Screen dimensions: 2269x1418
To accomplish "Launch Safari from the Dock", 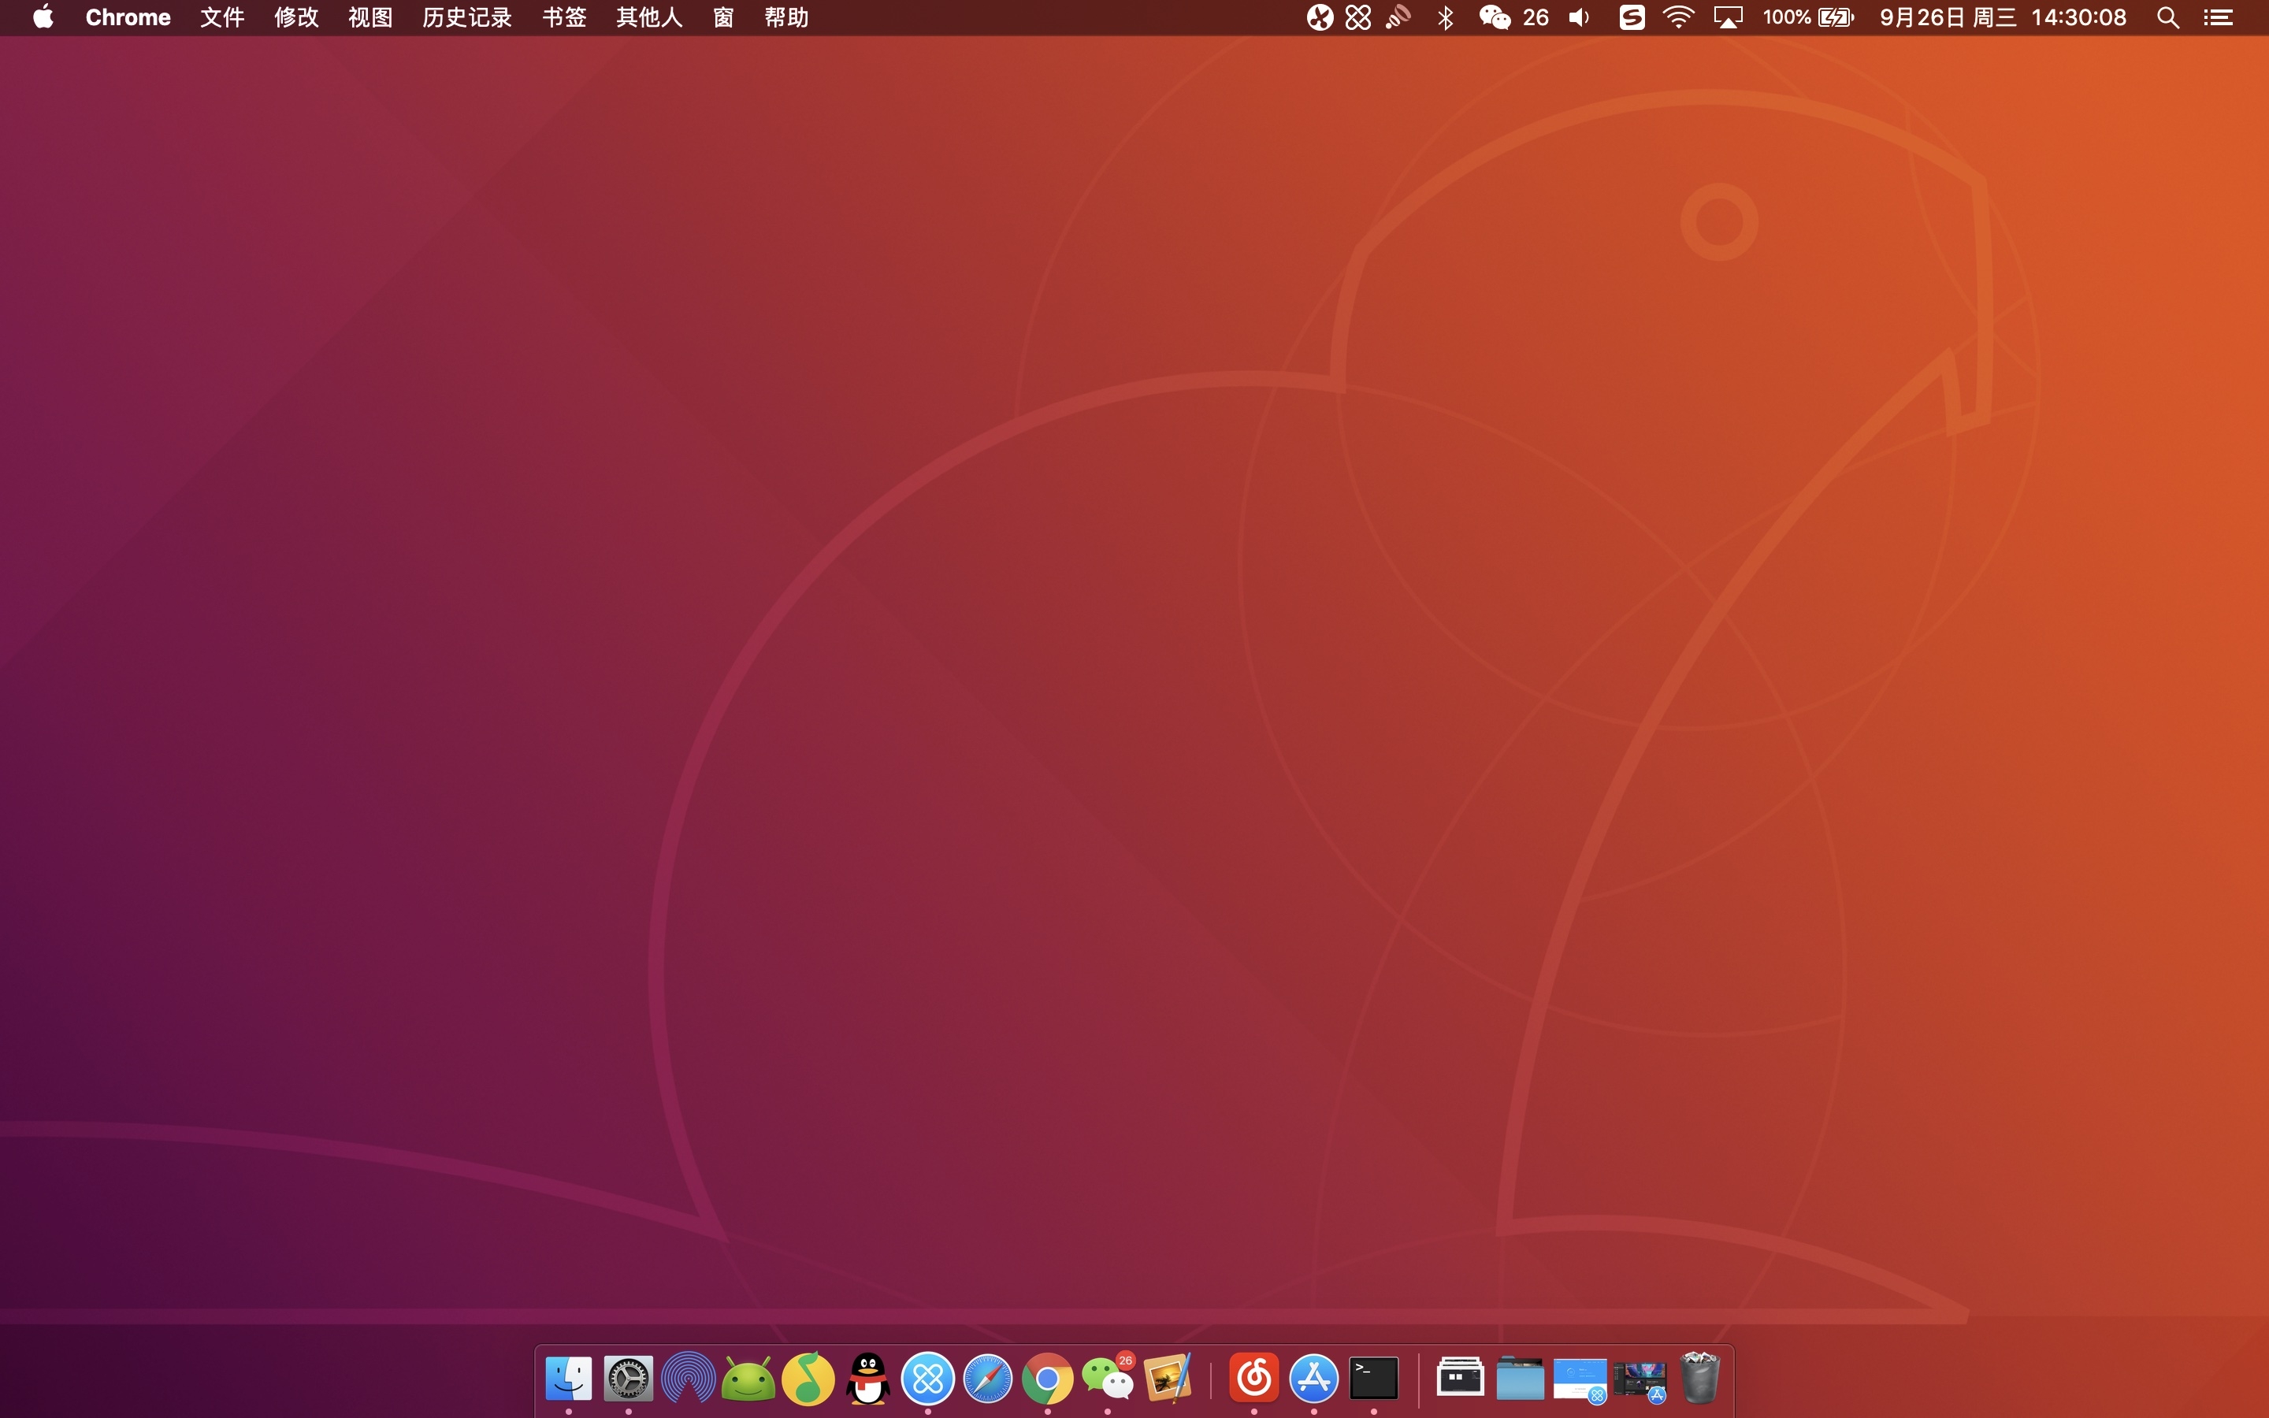I will [988, 1379].
